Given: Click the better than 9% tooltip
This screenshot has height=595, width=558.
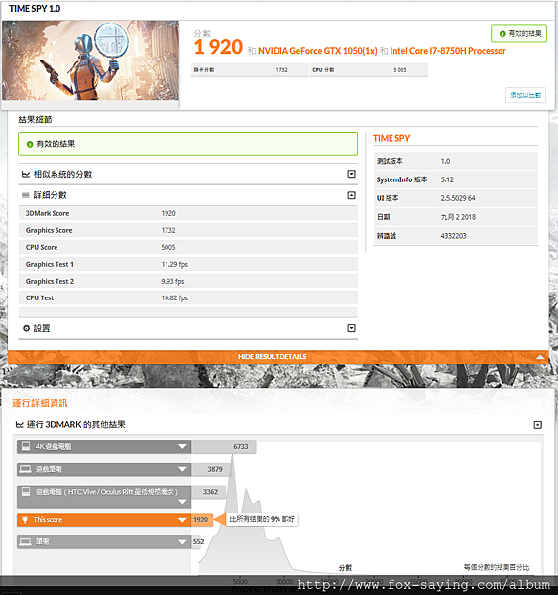Looking at the screenshot, I should tap(262, 519).
